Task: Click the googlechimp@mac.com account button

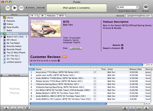Action: 139,16
